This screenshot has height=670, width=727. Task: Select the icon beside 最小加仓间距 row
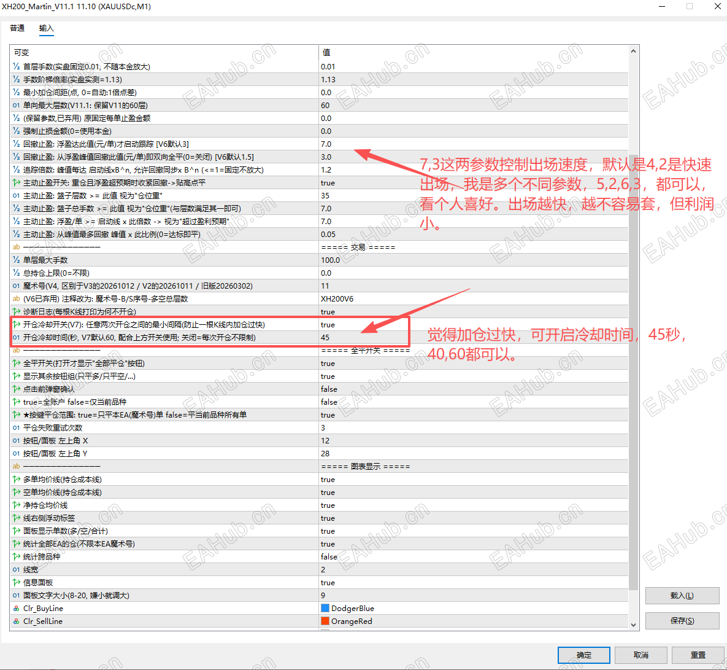pos(16,93)
